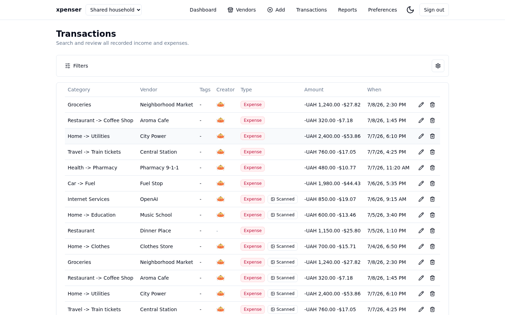This screenshot has width=505, height=315.
Task: Click the amount -UAH 1,150.00 -$25.80
Action: pos(332,231)
